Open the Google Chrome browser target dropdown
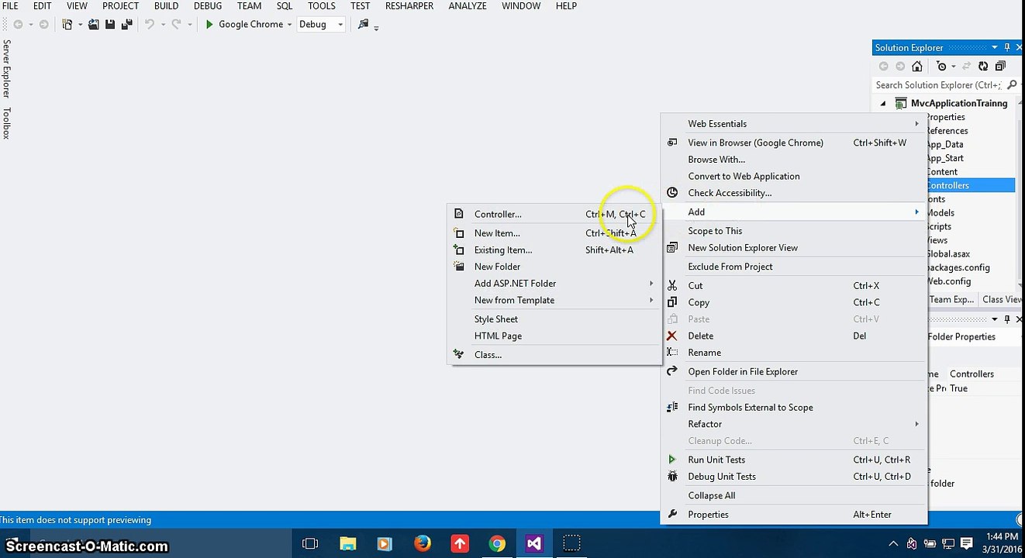Screen dimensions: 1025x558 click(x=289, y=25)
